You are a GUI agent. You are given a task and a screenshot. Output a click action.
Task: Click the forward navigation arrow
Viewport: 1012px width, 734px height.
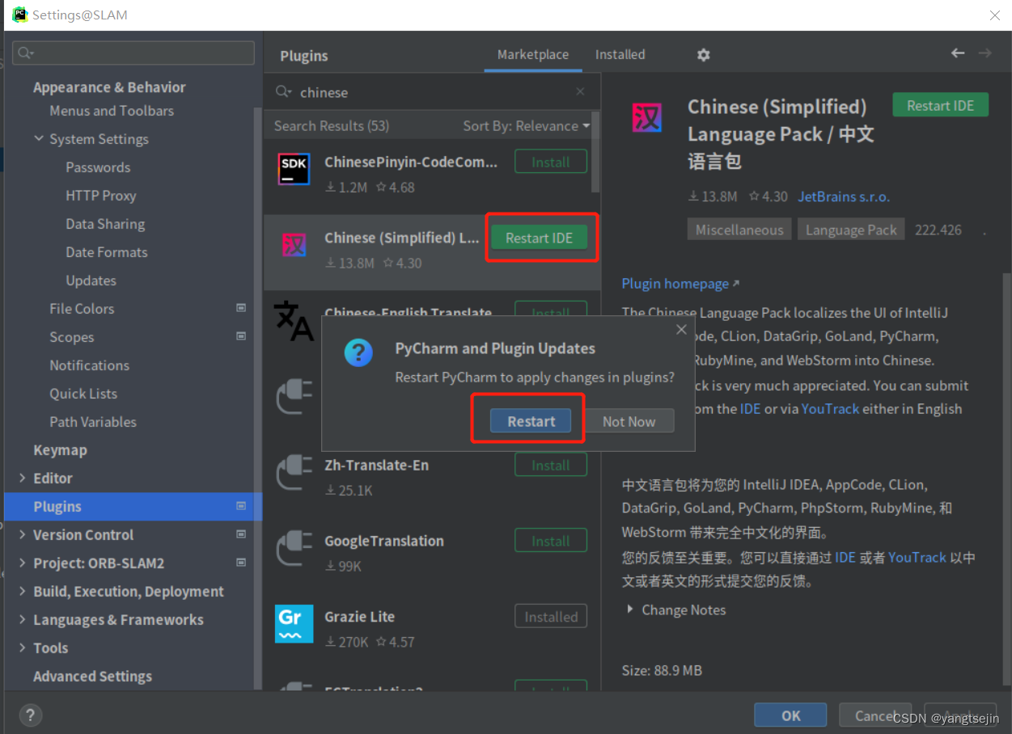click(984, 53)
